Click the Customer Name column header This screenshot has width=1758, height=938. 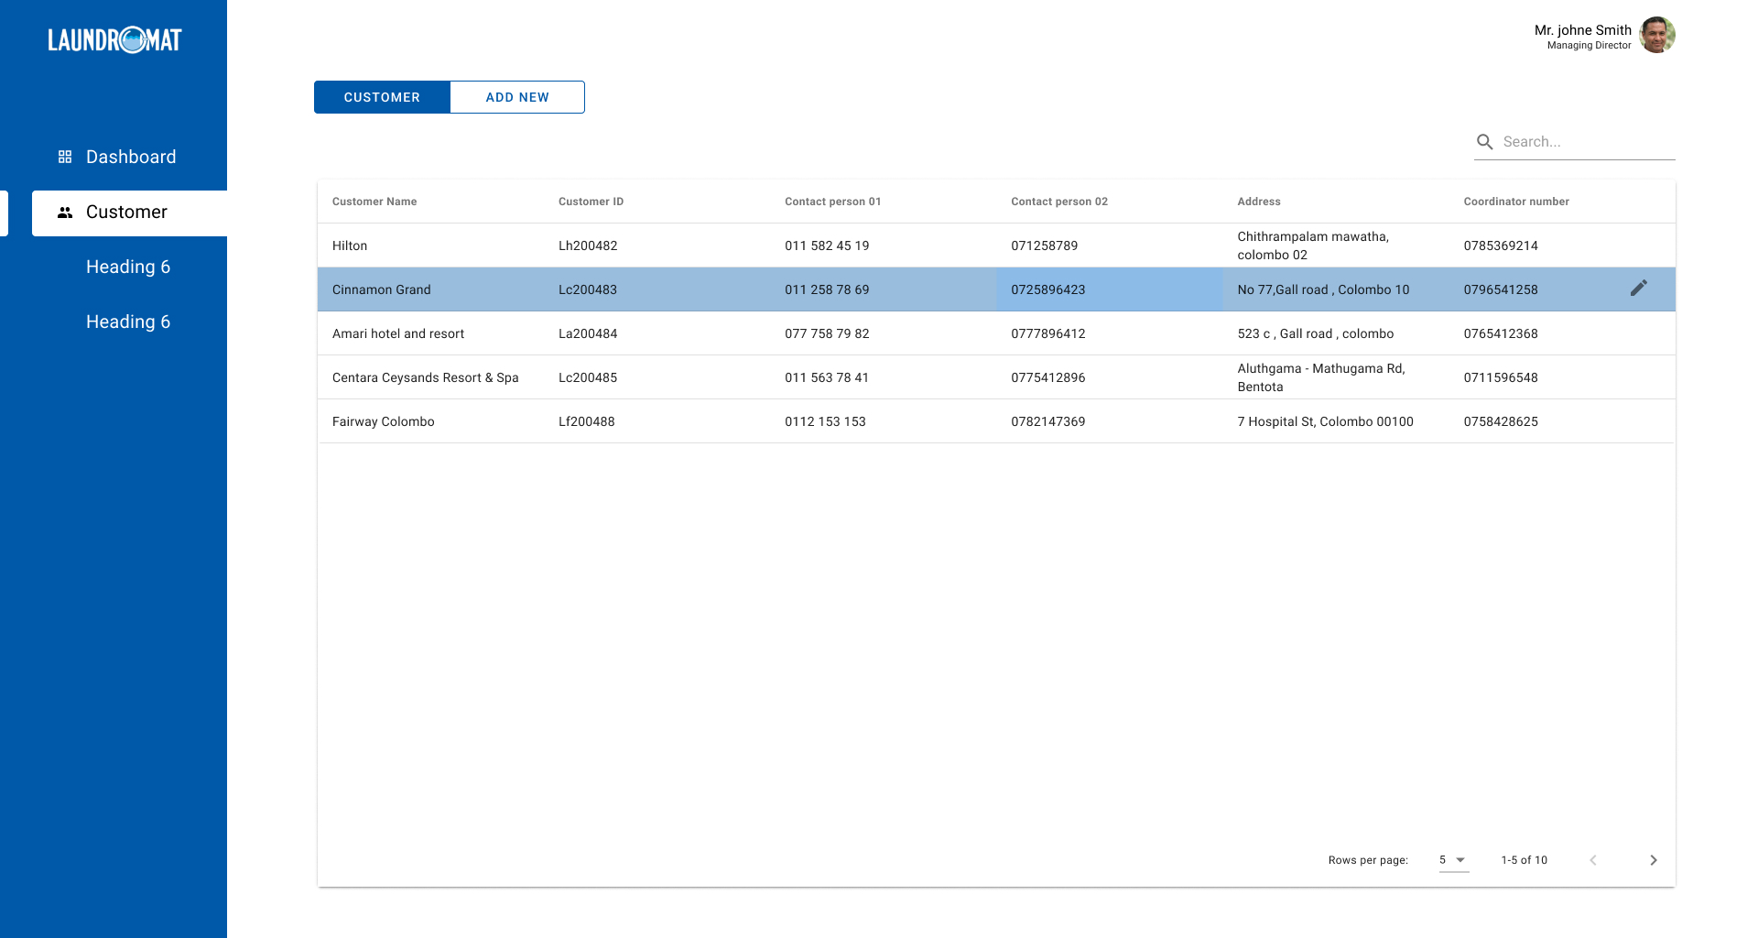pos(374,202)
